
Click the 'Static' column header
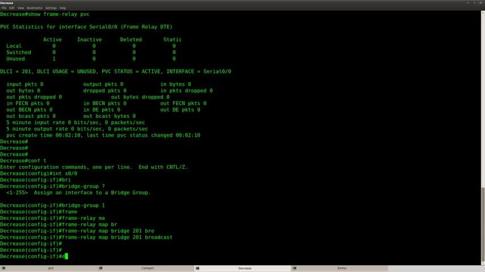pyautogui.click(x=172, y=40)
